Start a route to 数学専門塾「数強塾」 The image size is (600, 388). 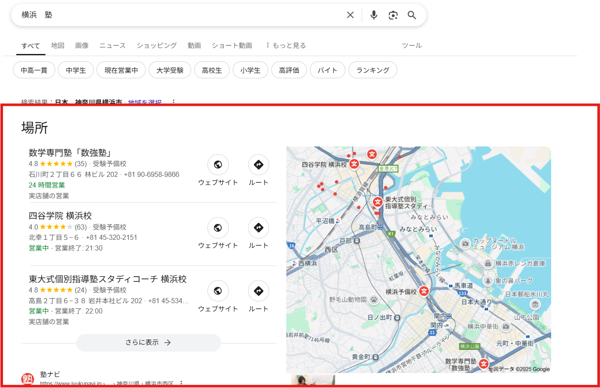[x=258, y=164]
